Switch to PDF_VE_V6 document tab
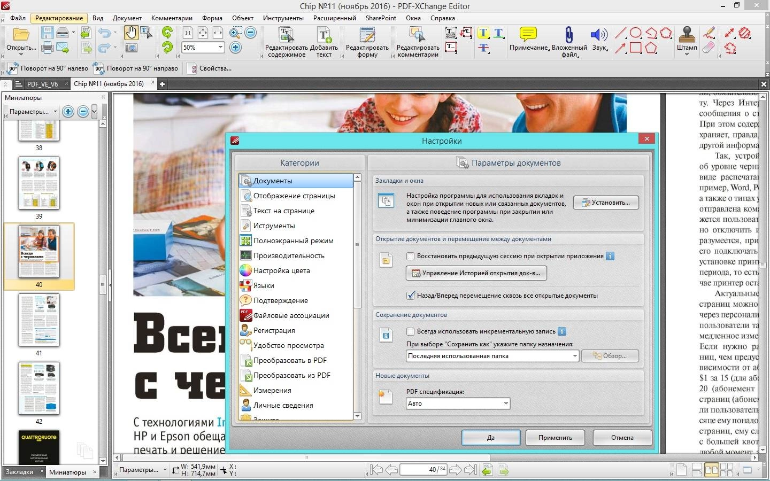 pyautogui.click(x=42, y=84)
